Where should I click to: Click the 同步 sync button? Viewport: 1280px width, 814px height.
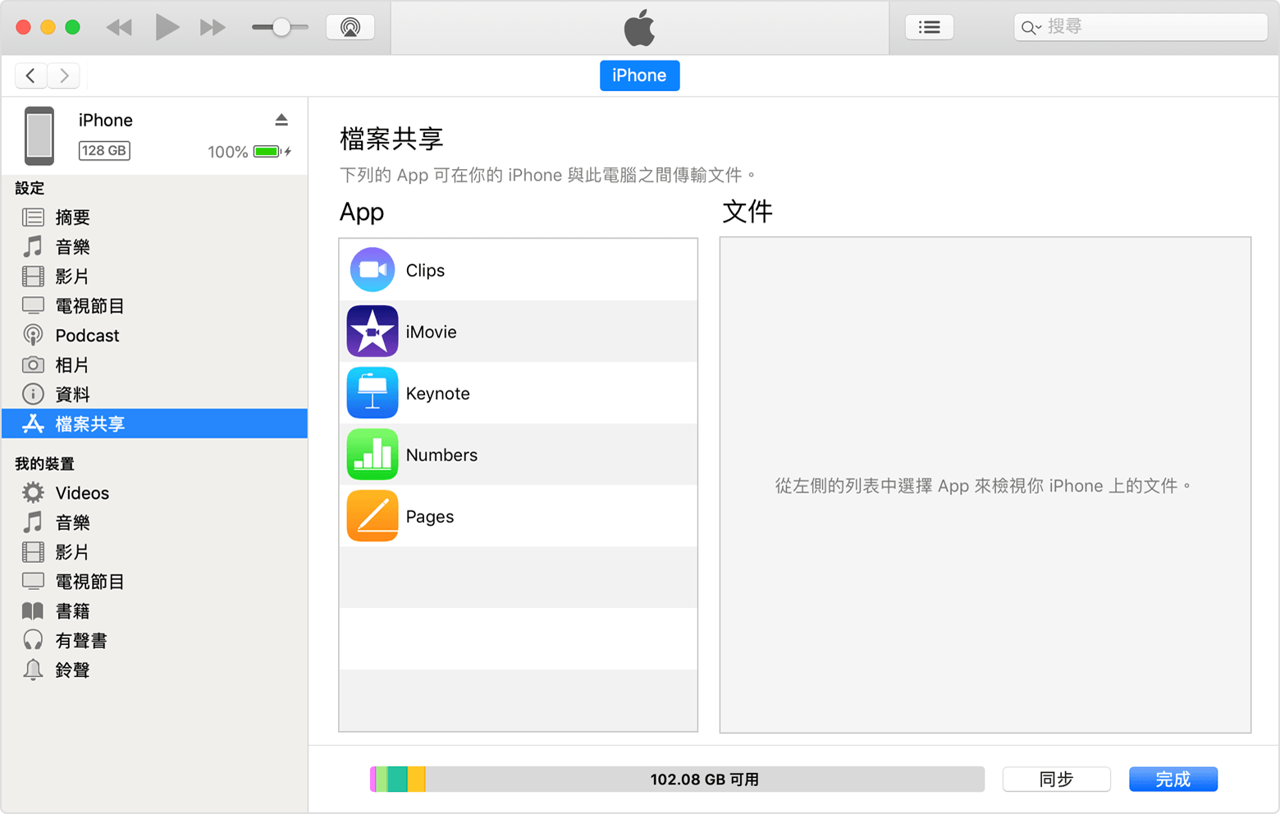tap(1057, 780)
